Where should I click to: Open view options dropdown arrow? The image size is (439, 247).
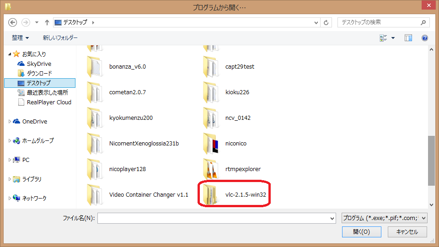[x=393, y=38]
